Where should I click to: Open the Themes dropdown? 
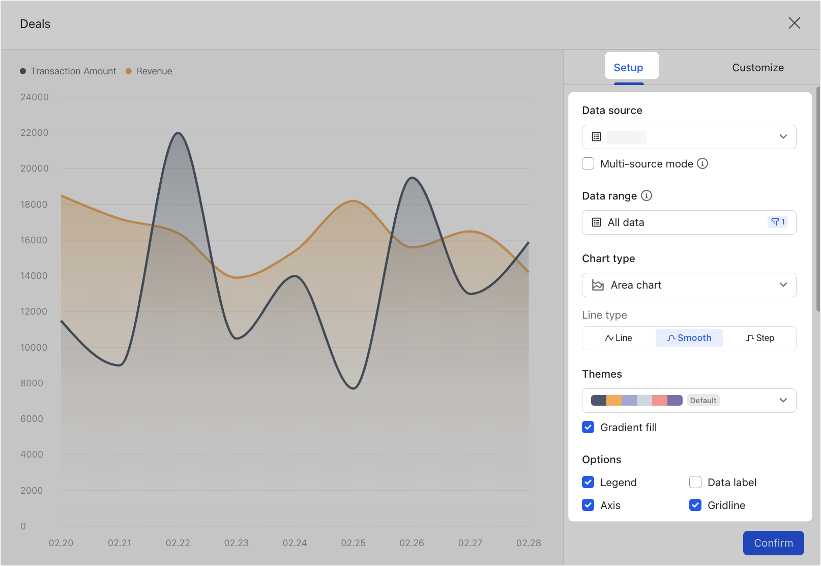tap(783, 400)
